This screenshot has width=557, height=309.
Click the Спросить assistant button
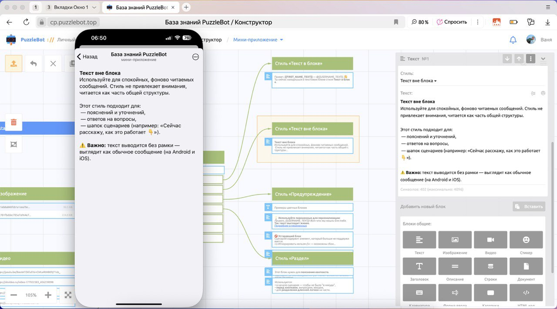452,22
